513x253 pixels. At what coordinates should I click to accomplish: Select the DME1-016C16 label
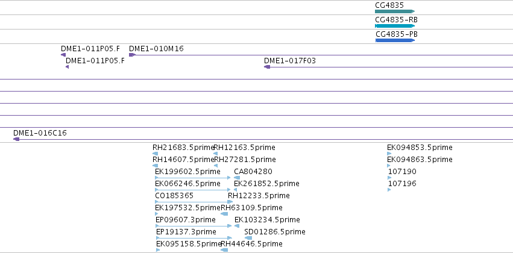(x=40, y=133)
